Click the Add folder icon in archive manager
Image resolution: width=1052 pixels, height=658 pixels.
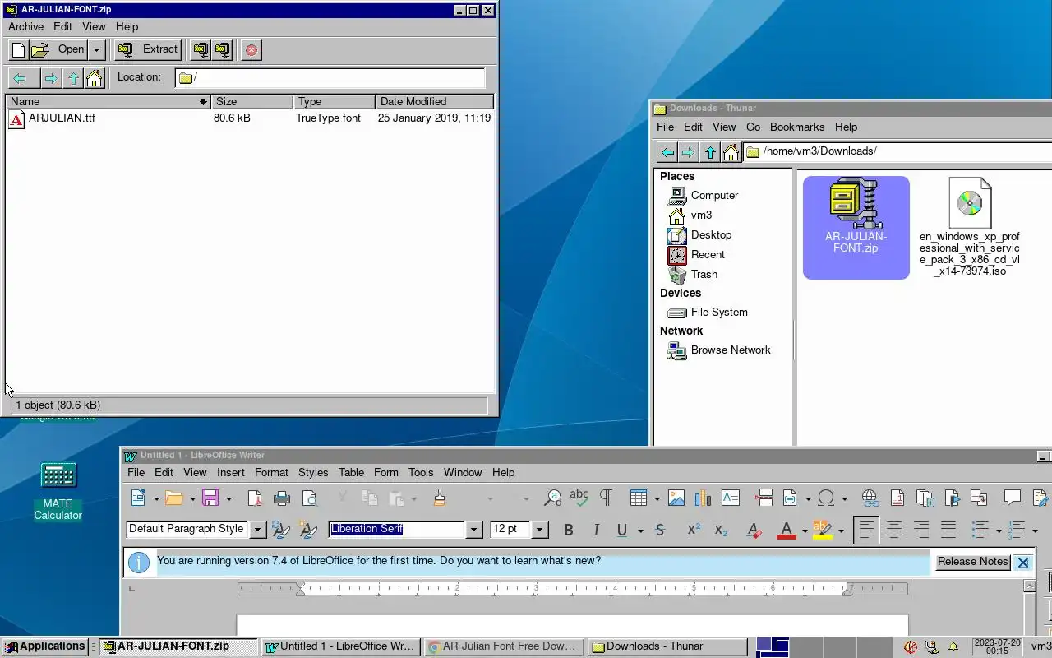click(223, 50)
